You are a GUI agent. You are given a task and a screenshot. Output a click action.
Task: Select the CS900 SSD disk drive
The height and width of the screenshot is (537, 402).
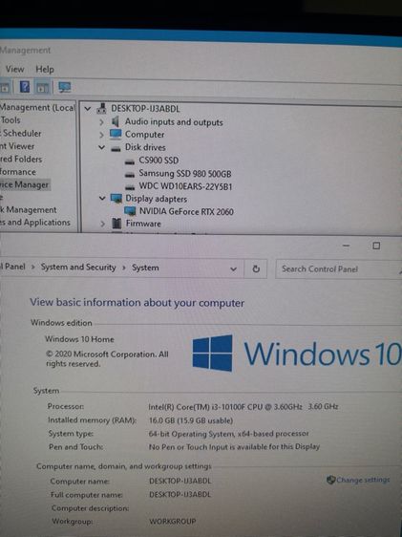pos(159,161)
